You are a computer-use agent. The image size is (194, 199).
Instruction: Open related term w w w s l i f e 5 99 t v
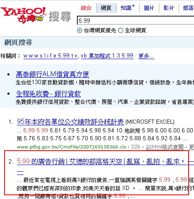point(50,56)
